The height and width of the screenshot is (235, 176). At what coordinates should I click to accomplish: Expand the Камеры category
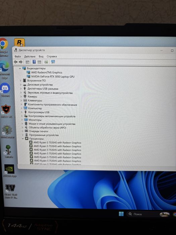tap(21, 97)
